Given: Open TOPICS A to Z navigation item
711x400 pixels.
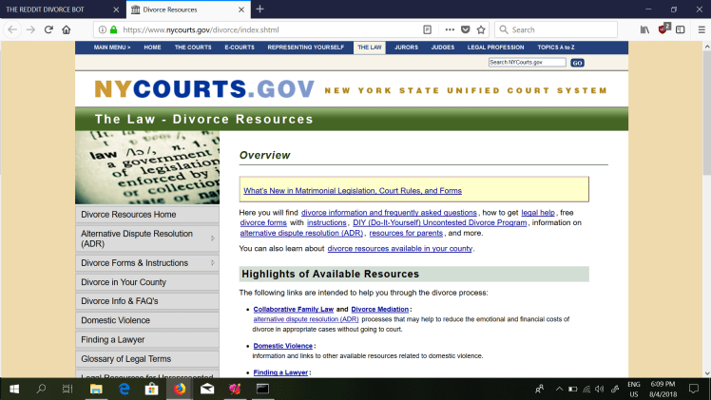Looking at the screenshot, I should tap(556, 48).
